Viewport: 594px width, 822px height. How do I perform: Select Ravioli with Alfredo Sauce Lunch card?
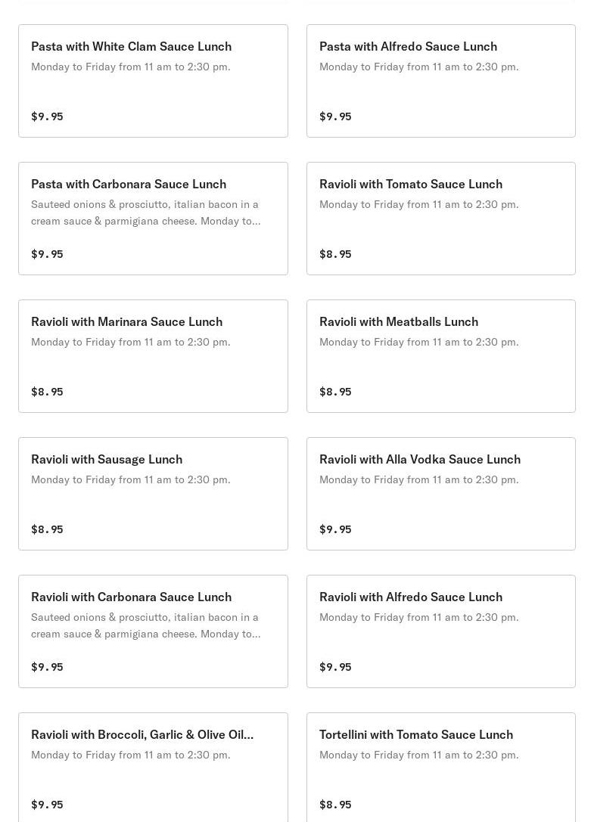(x=411, y=597)
